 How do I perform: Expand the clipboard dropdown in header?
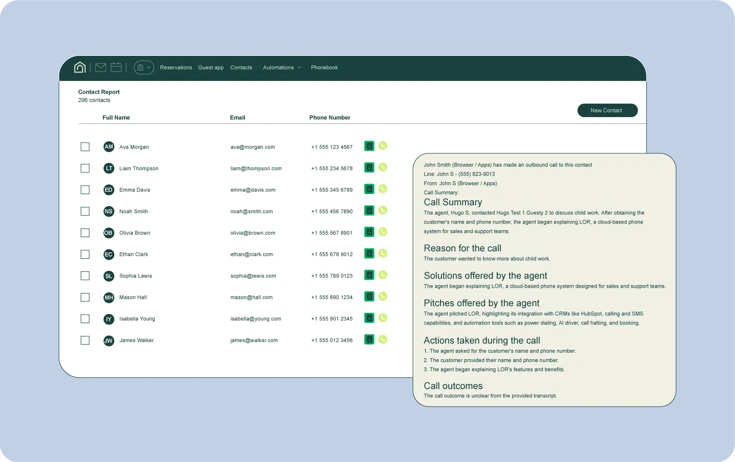coord(144,68)
